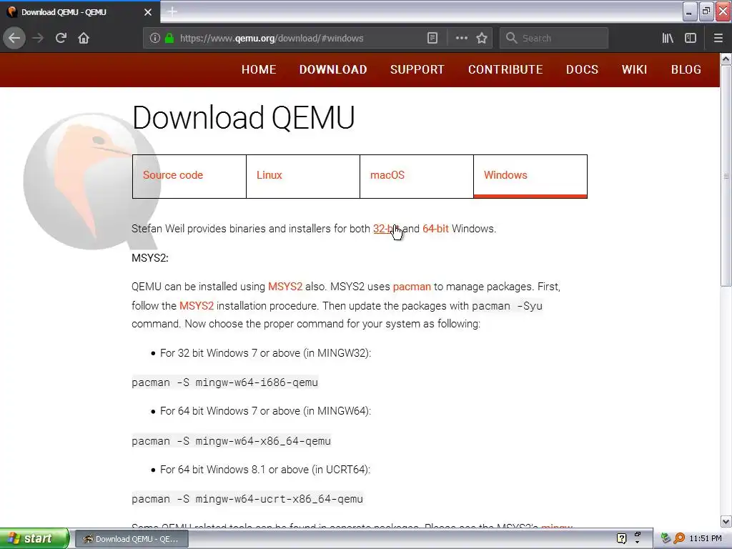The image size is (732, 549).
Task: Open the Windows Start menu
Action: [x=34, y=539]
